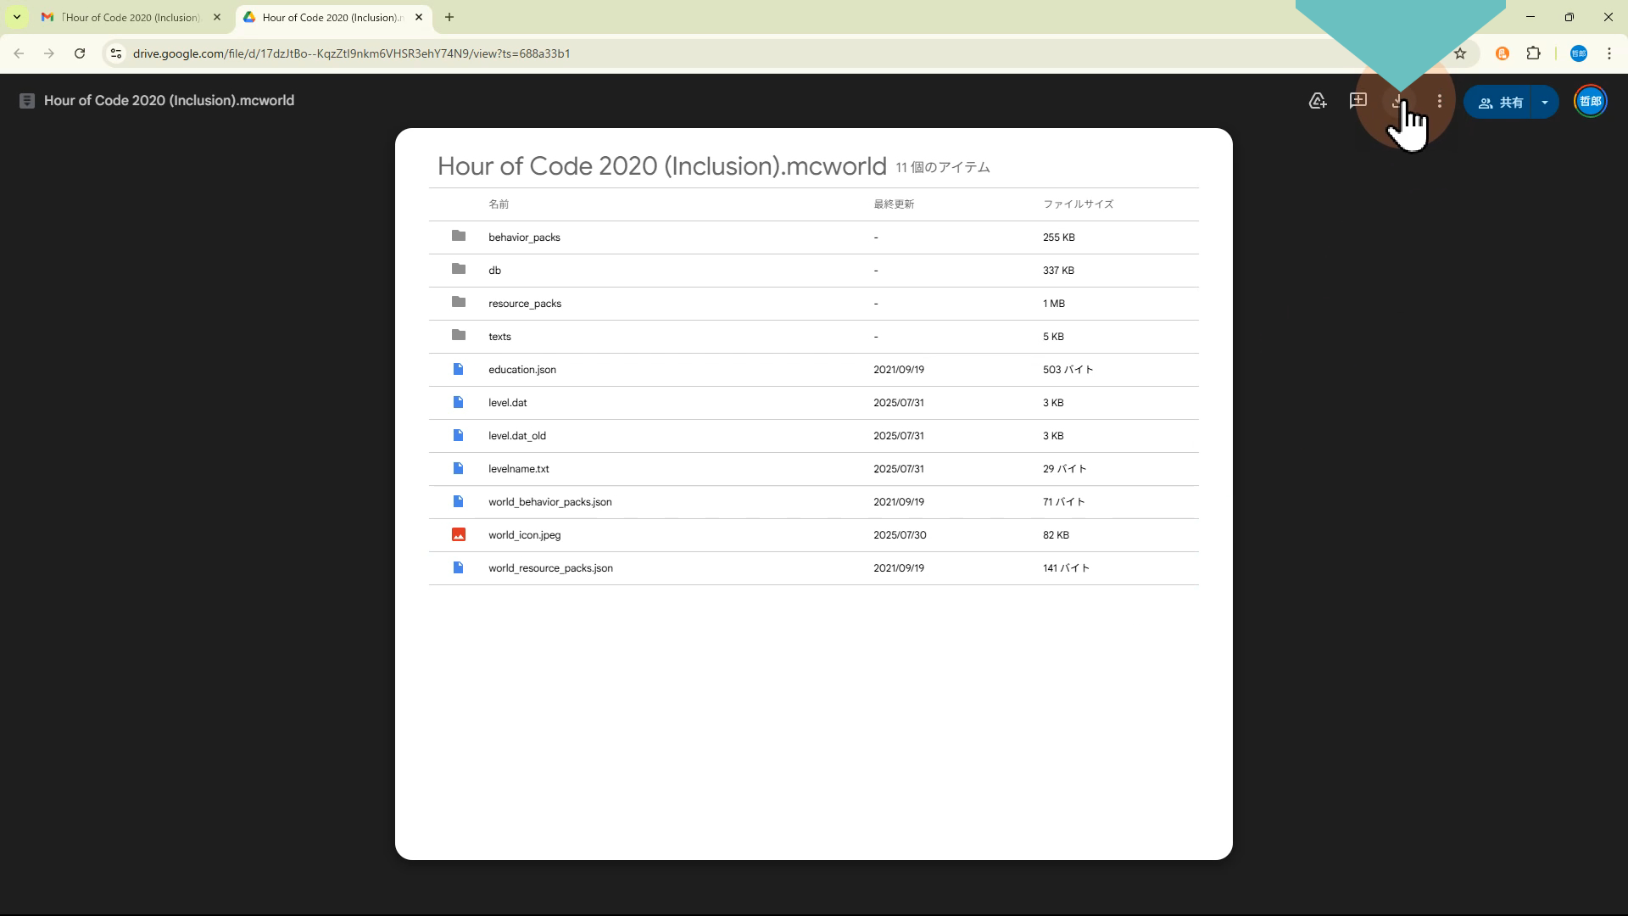
Task: Open the tab search dropdown
Action: click(16, 17)
